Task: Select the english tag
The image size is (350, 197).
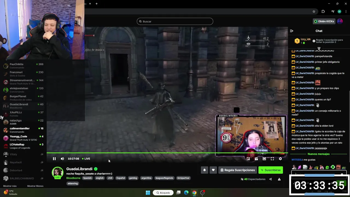Action: [x=100, y=178]
